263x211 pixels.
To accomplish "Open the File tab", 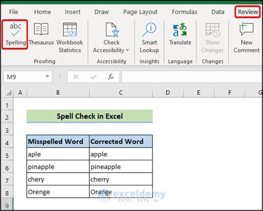I will click(13, 12).
